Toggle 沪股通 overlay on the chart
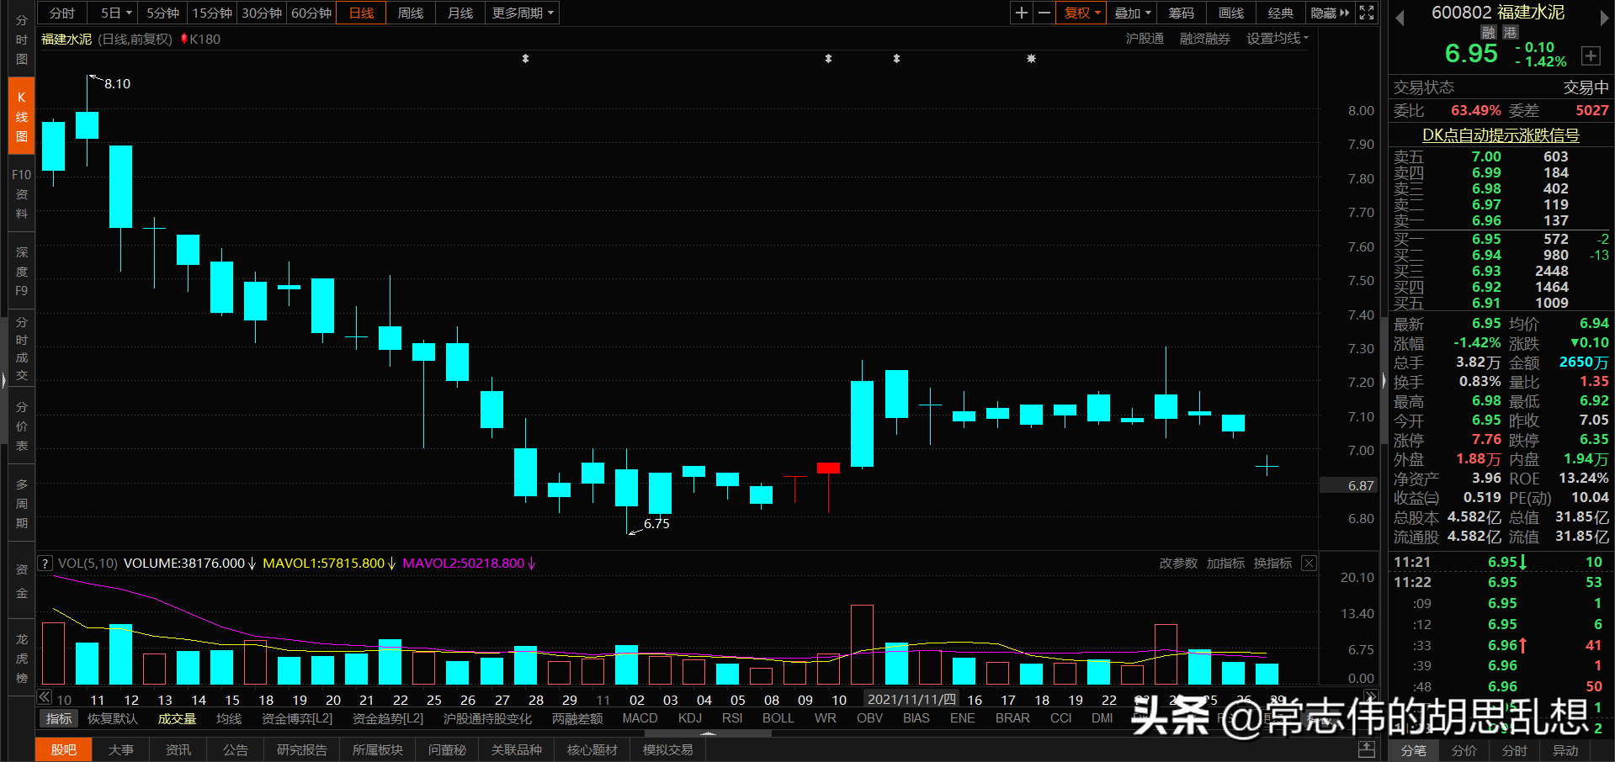This screenshot has width=1615, height=762. tap(1144, 38)
